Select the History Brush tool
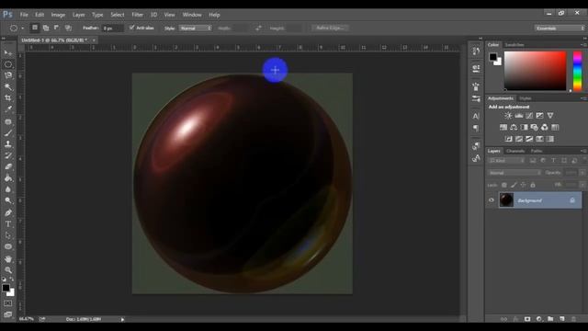This screenshot has height=331, width=588. [8, 155]
